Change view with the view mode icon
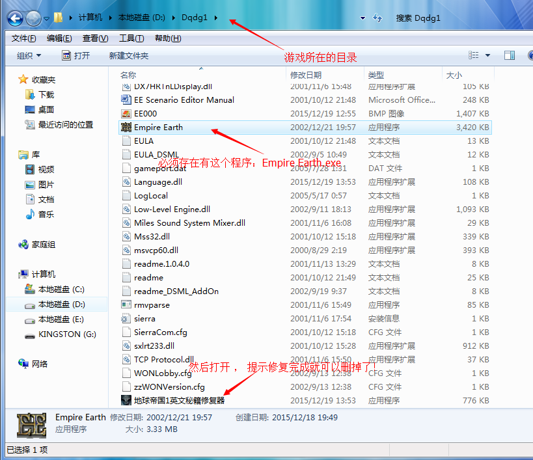533x460 pixels. (474, 55)
